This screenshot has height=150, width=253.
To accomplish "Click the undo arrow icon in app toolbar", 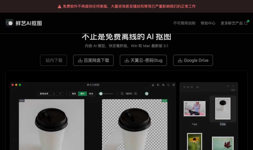I will point(54,94).
